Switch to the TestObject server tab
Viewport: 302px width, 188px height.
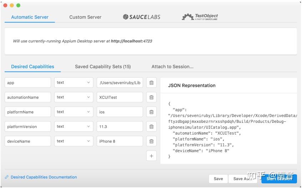pyautogui.click(x=200, y=17)
